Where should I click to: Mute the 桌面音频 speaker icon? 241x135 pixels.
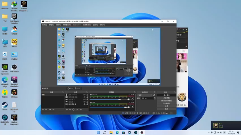(x=129, y=107)
